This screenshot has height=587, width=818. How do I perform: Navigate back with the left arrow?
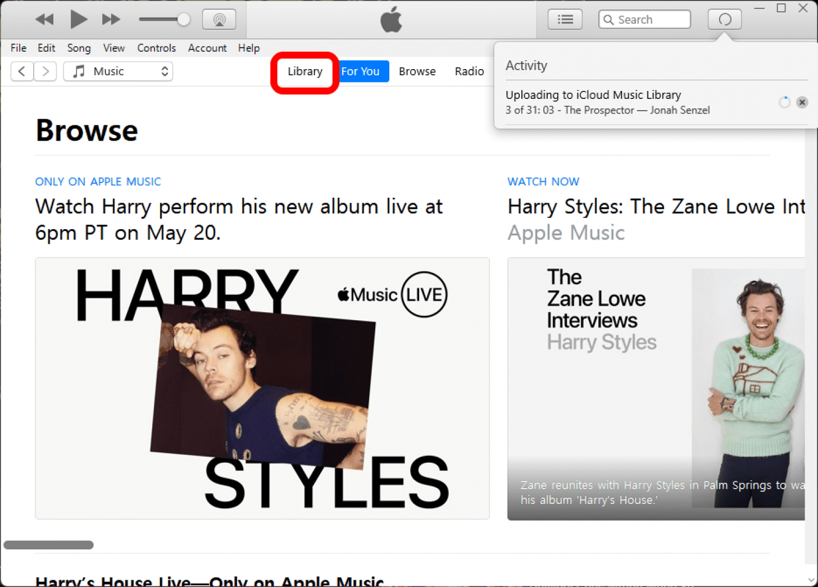[22, 71]
